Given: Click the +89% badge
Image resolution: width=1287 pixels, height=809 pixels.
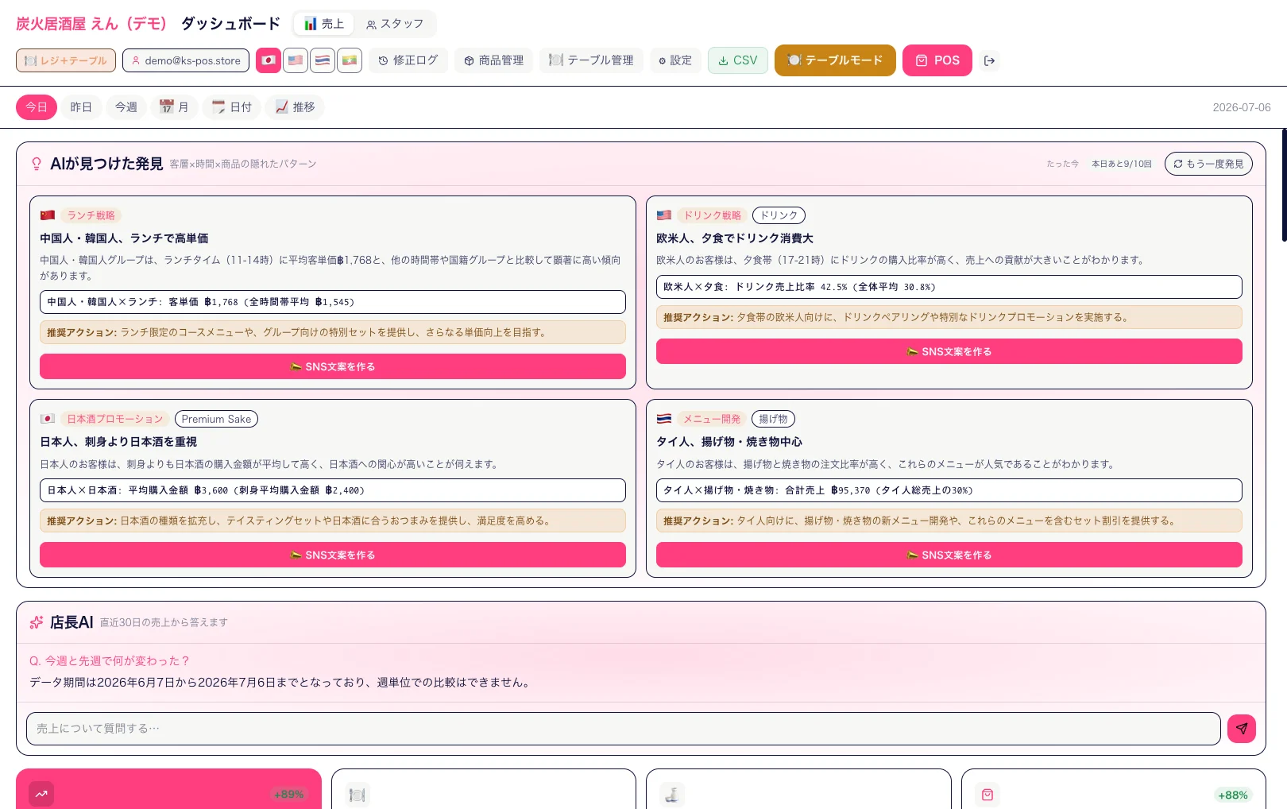Looking at the screenshot, I should point(288,794).
